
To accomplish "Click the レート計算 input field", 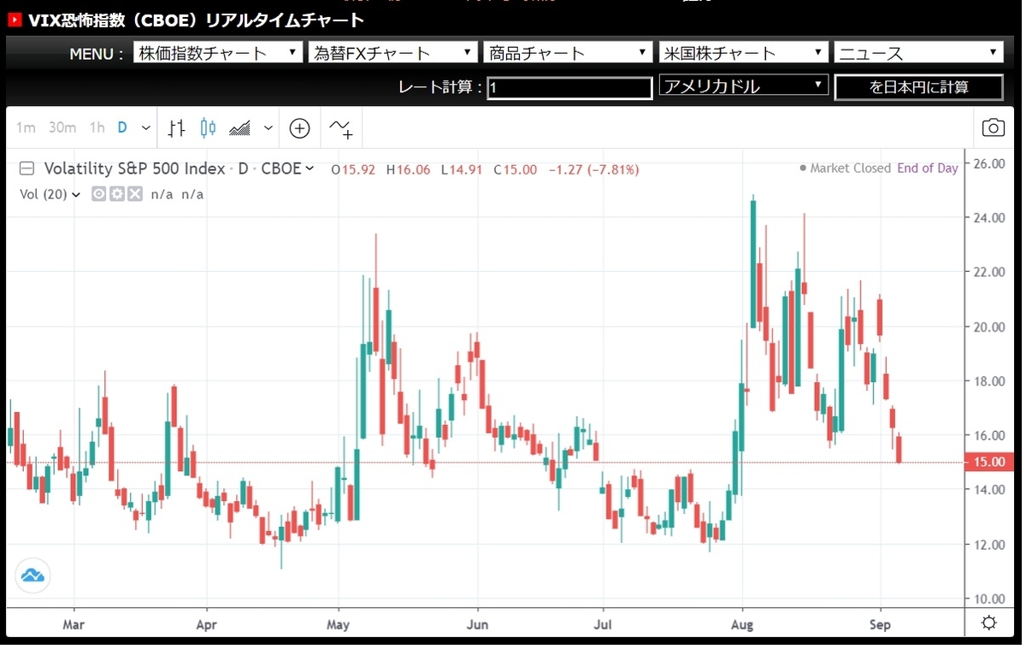I will (569, 87).
